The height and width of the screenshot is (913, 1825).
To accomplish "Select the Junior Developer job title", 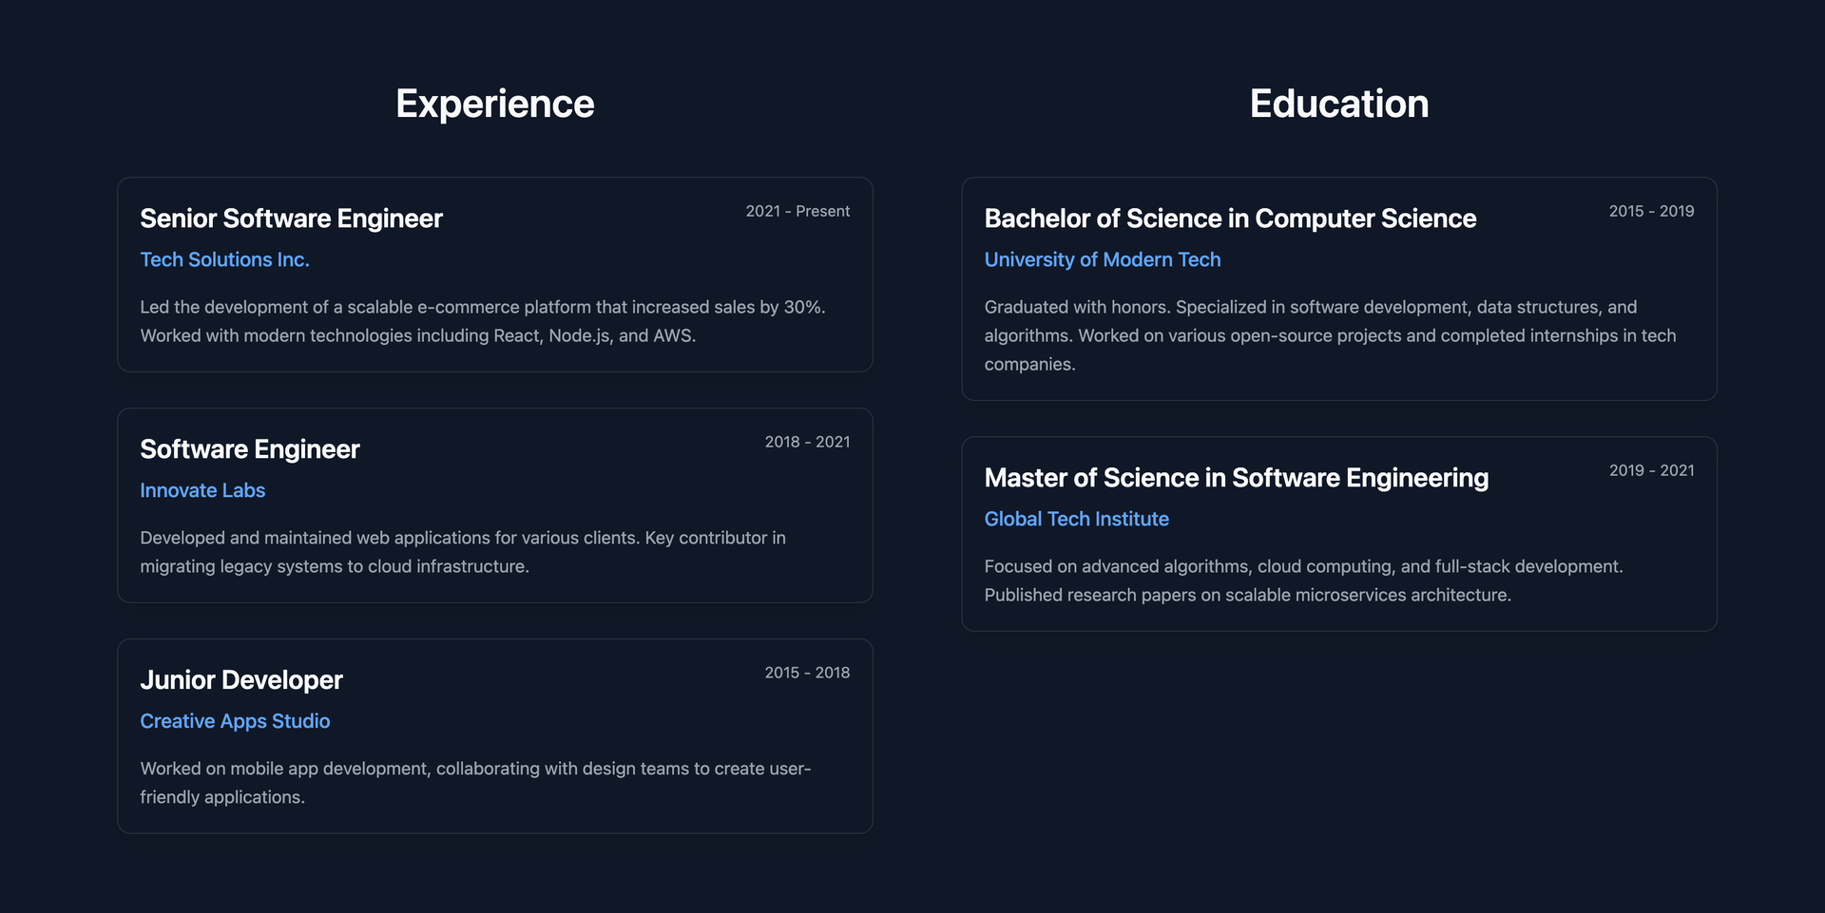I will pyautogui.click(x=241, y=680).
